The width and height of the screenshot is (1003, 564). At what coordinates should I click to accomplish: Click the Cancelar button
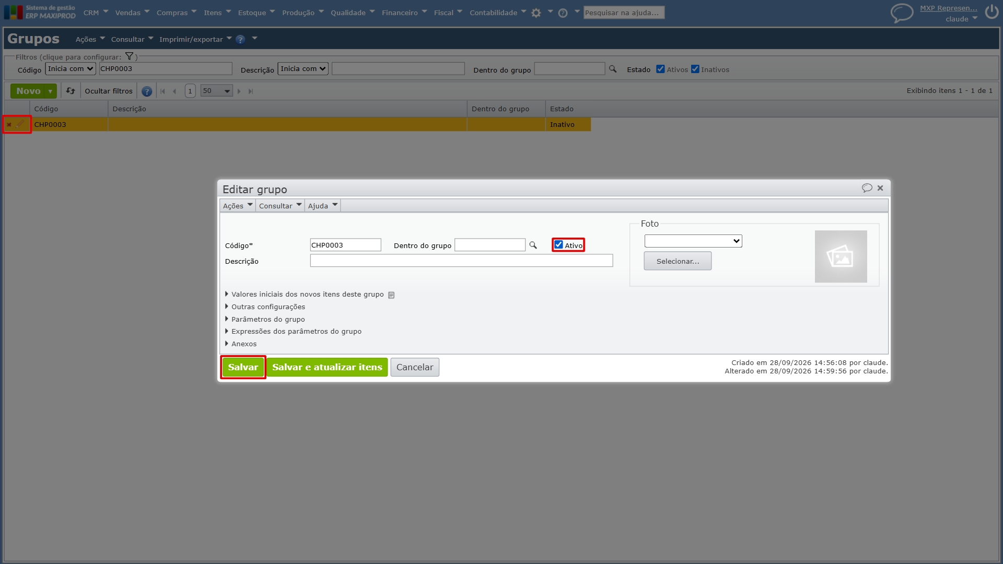(415, 367)
